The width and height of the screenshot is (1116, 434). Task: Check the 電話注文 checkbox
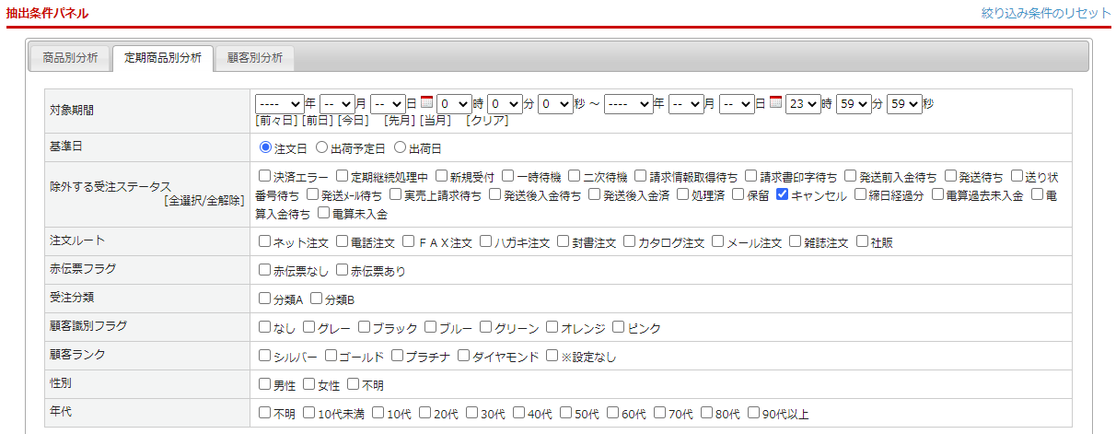[343, 242]
